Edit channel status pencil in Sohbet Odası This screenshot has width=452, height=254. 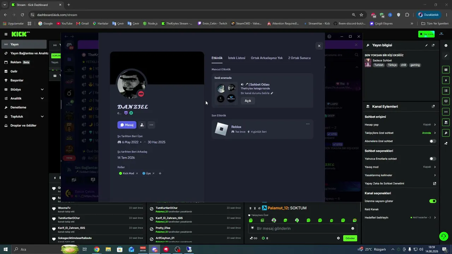[272, 93]
